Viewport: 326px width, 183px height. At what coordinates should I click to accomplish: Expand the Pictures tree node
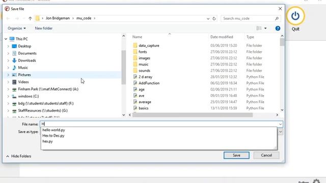(8, 75)
